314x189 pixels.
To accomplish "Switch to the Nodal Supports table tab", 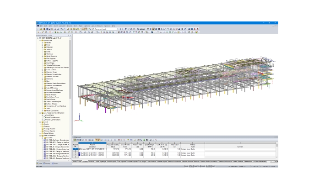I will 112,162.
